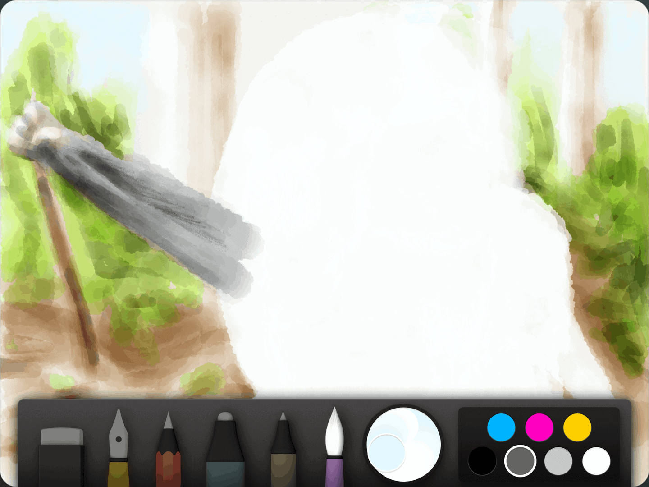Image resolution: width=649 pixels, height=487 pixels.
Task: Choose the light gray color swatch
Action: coord(558,461)
